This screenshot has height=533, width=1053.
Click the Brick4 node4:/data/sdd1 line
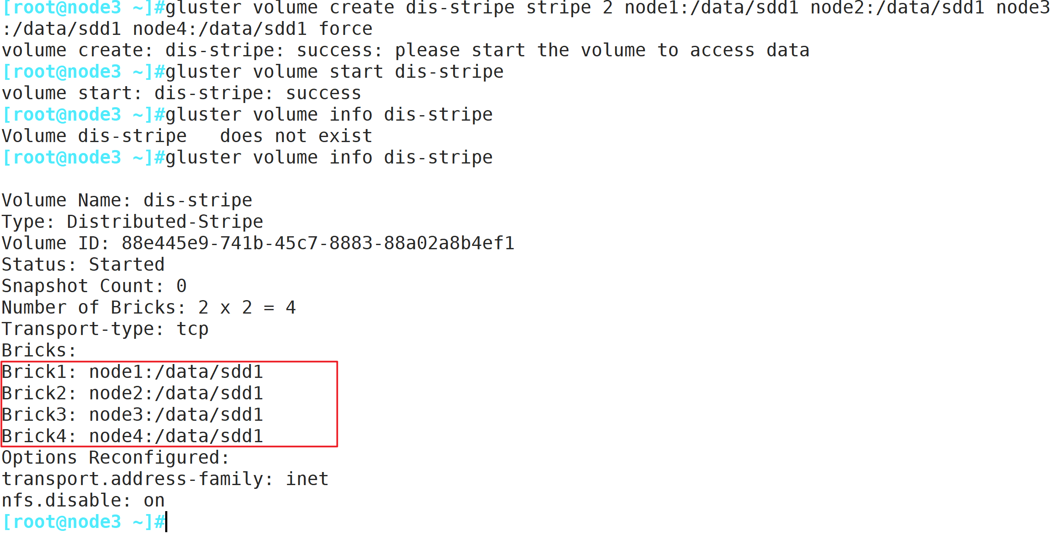pyautogui.click(x=132, y=436)
